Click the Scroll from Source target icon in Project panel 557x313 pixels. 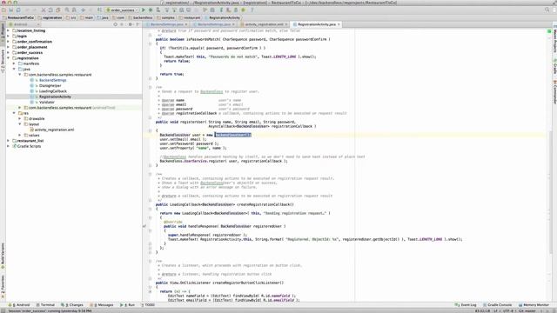115,24
